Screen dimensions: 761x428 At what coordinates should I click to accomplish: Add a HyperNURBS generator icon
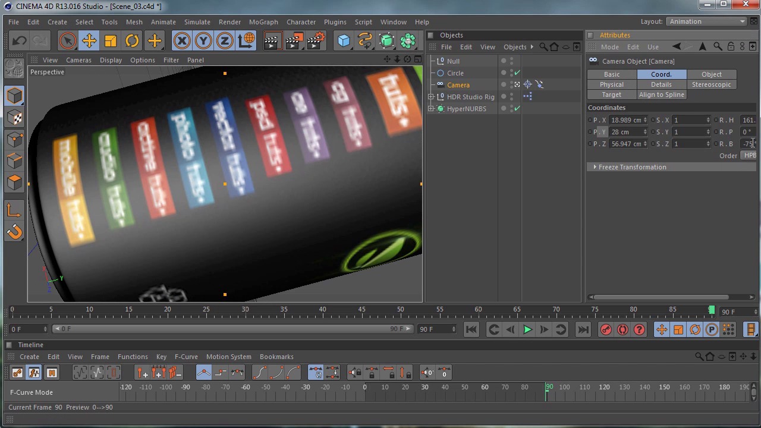(x=386, y=40)
